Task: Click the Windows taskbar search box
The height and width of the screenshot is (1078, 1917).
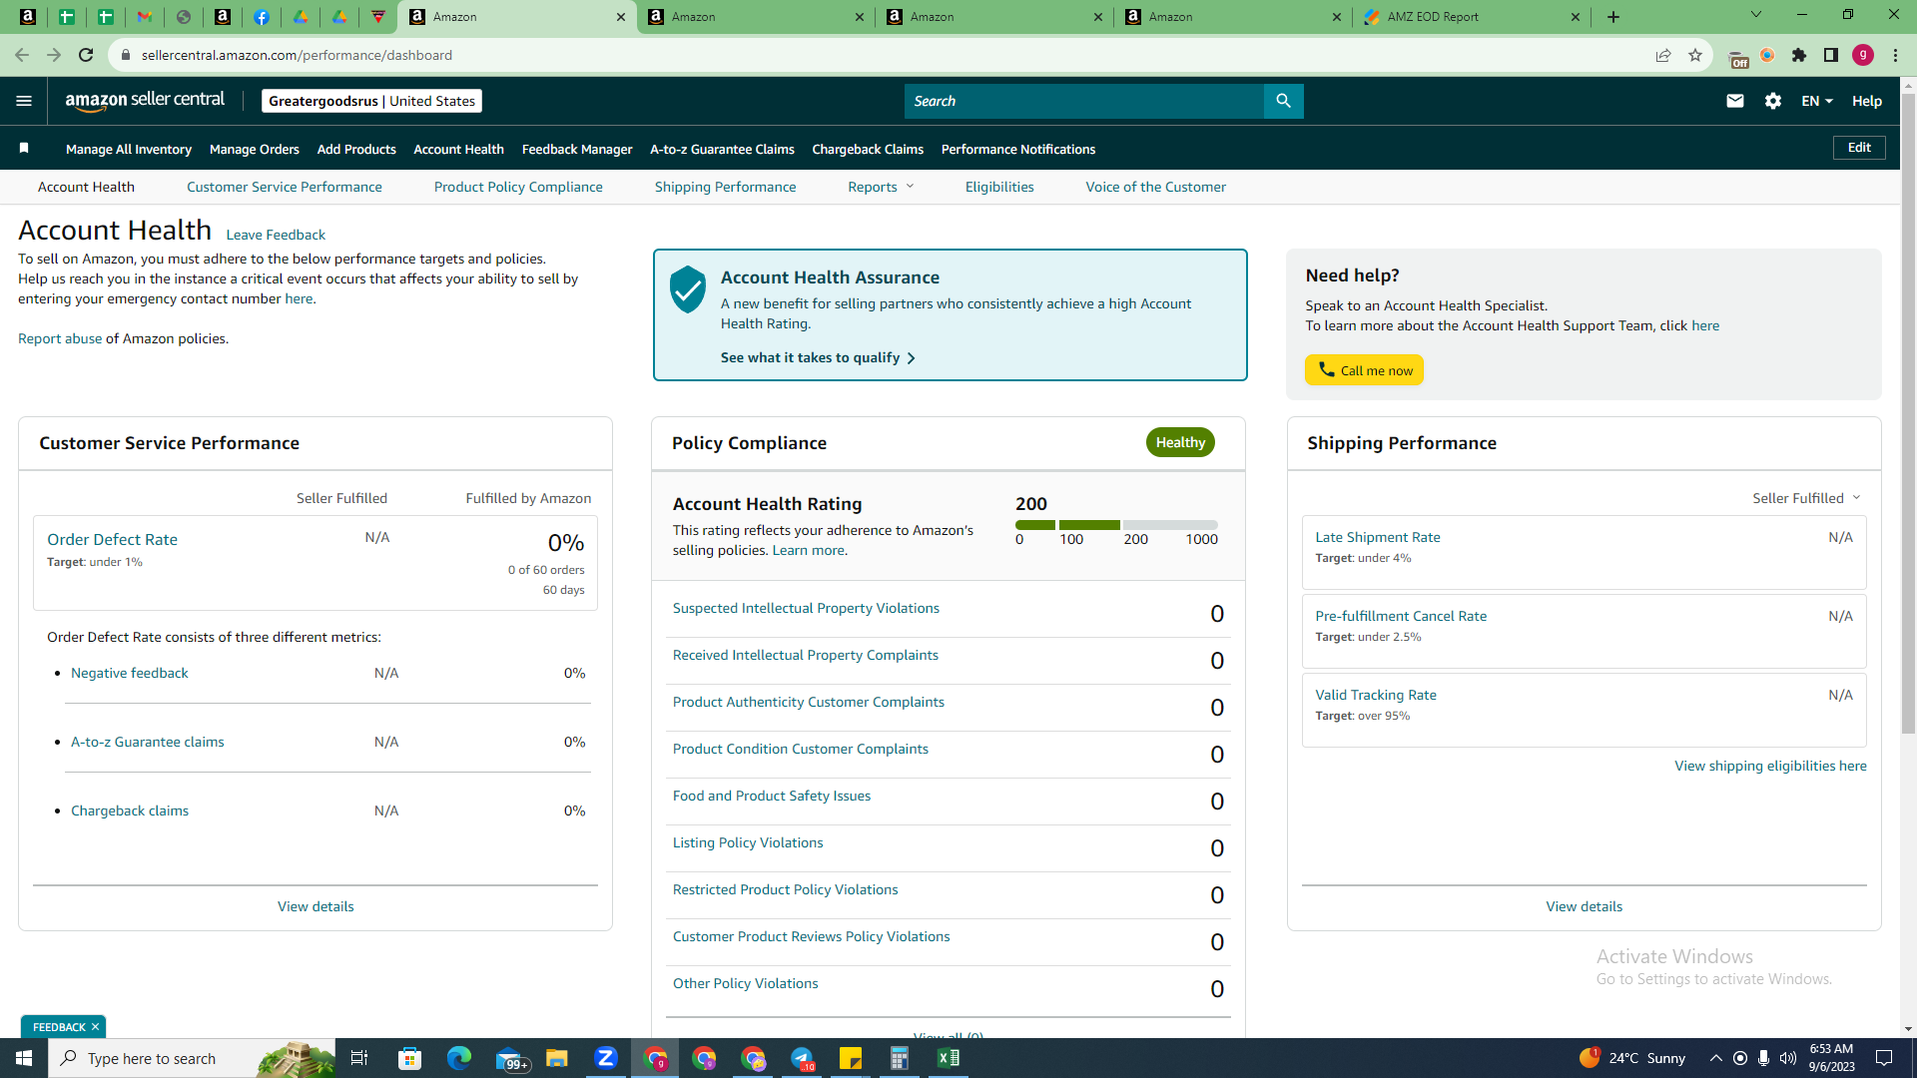Action: click(x=192, y=1058)
